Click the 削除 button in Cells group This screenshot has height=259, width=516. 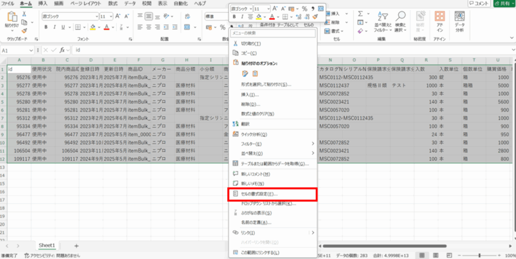332,22
